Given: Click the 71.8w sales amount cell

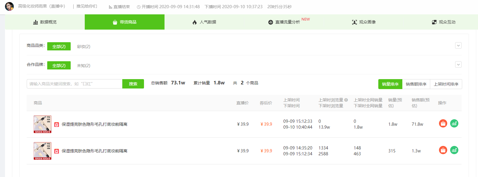Looking at the screenshot, I should click(x=417, y=124).
